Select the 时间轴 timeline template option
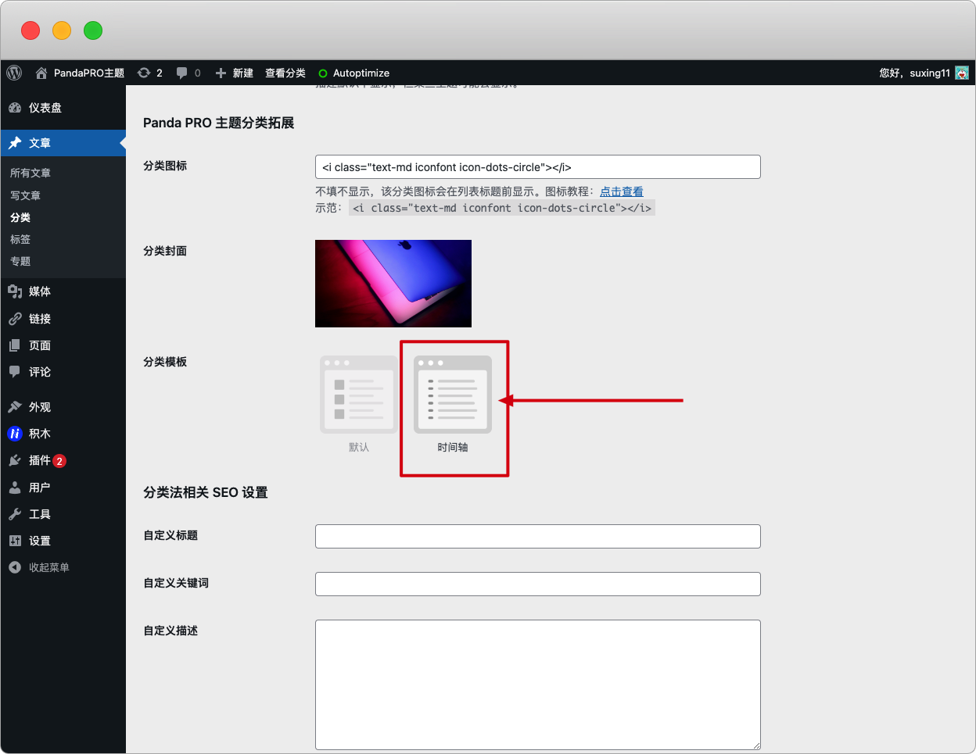This screenshot has width=976, height=754. (453, 404)
